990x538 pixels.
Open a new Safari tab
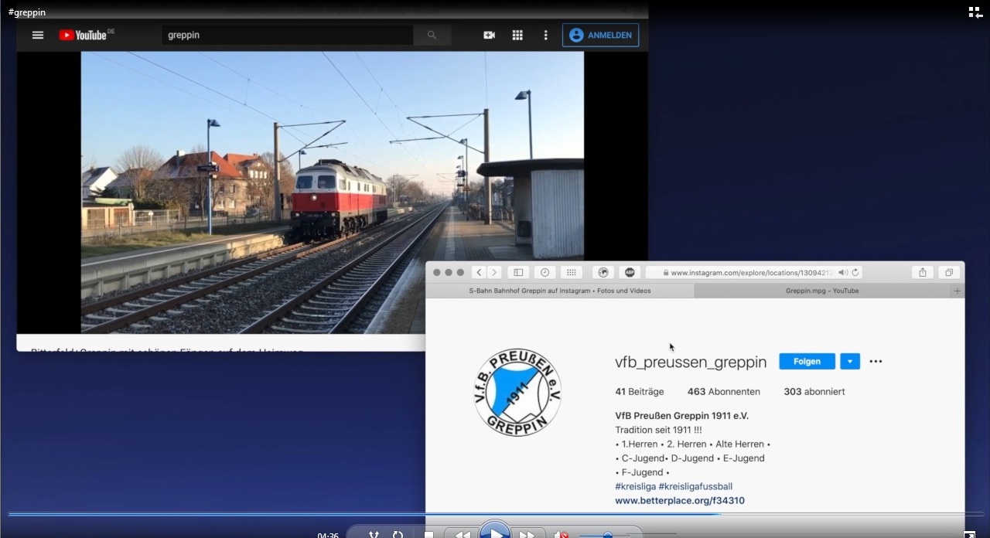[x=958, y=291]
